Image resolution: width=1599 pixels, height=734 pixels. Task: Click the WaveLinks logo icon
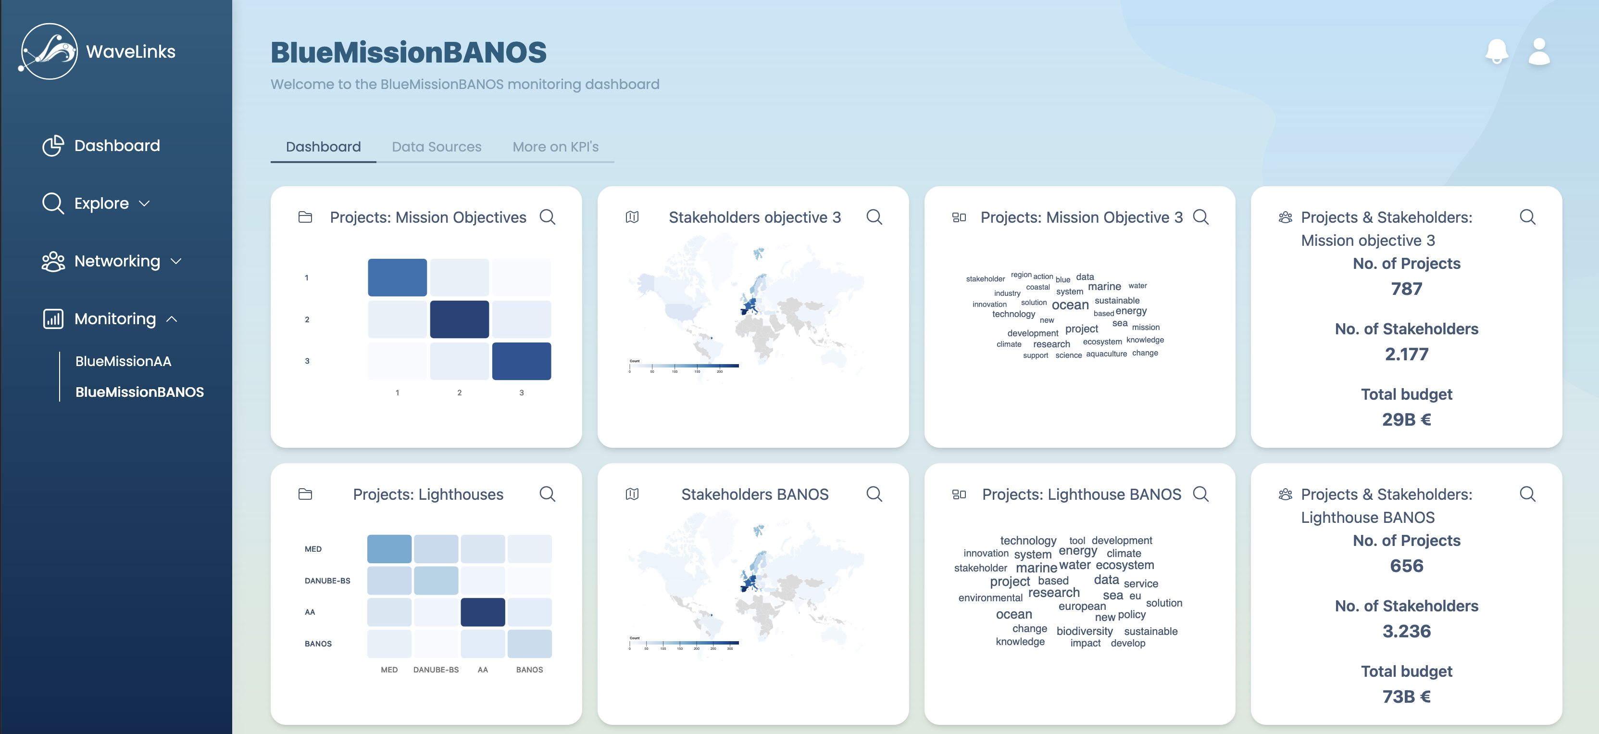[49, 51]
